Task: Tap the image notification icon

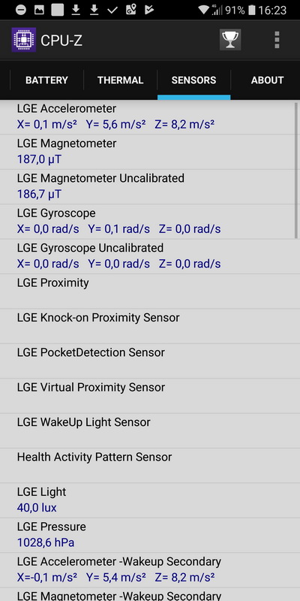Action: [39, 10]
